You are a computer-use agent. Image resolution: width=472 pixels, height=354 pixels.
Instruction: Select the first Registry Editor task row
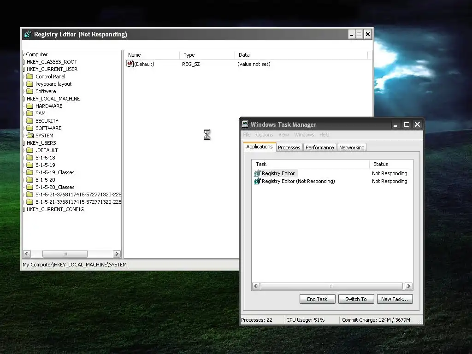click(332, 173)
